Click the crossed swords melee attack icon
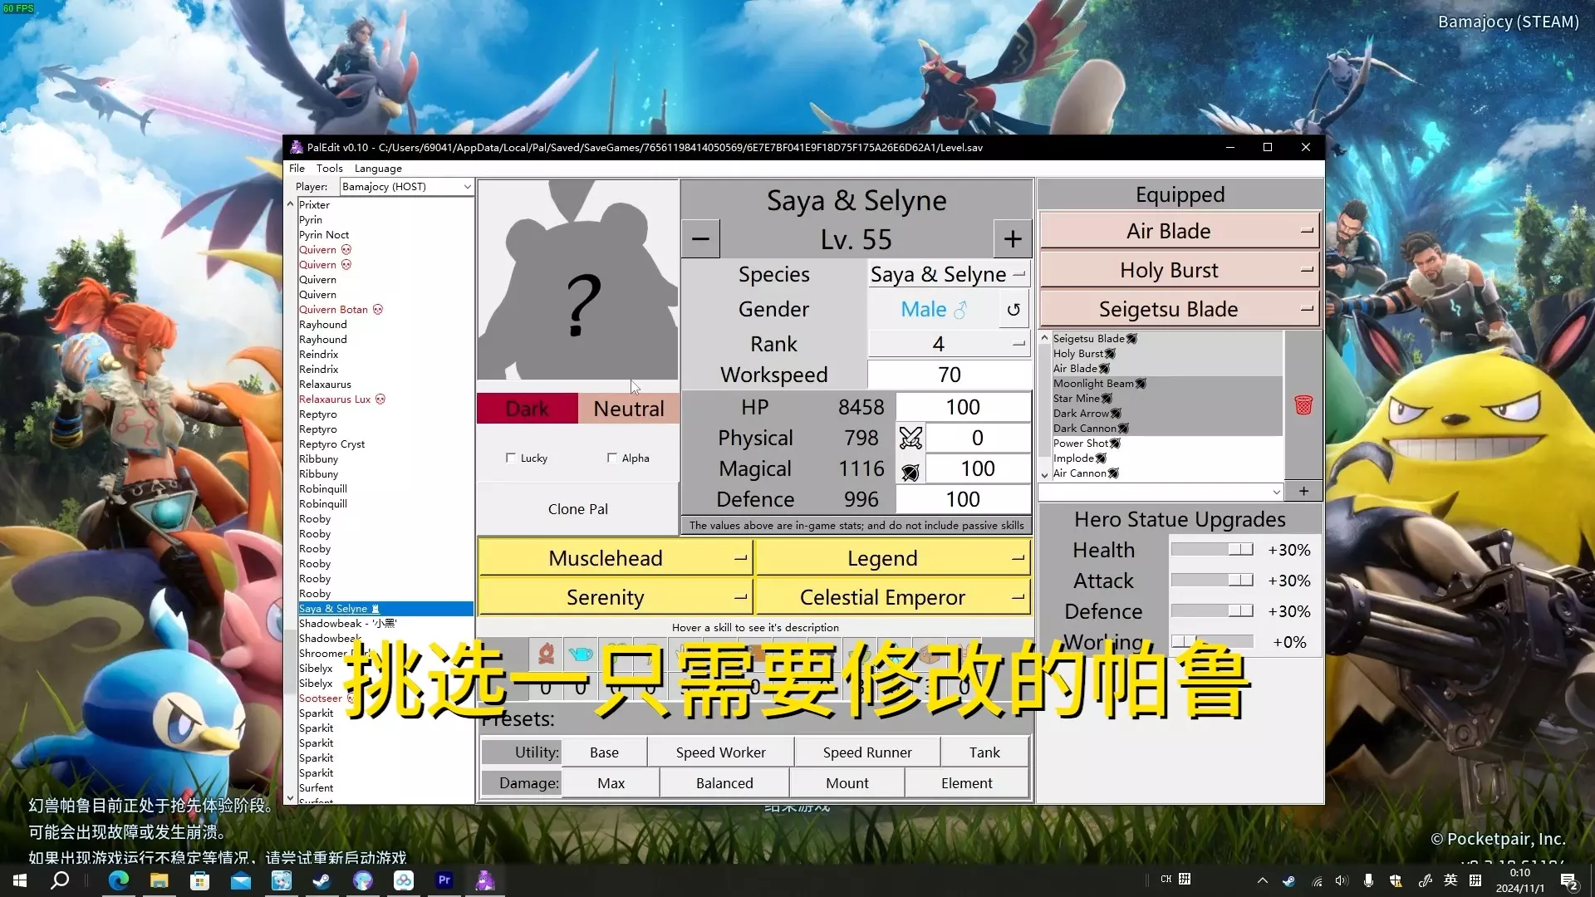The width and height of the screenshot is (1595, 897). (x=910, y=438)
